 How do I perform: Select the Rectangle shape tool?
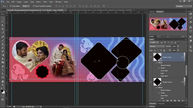coord(3,77)
